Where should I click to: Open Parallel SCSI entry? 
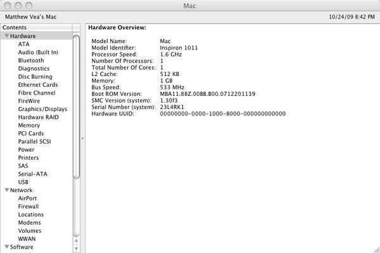34,141
